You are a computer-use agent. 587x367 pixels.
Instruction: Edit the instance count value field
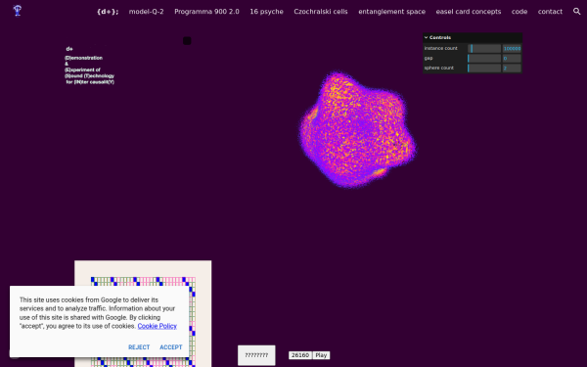(x=512, y=48)
